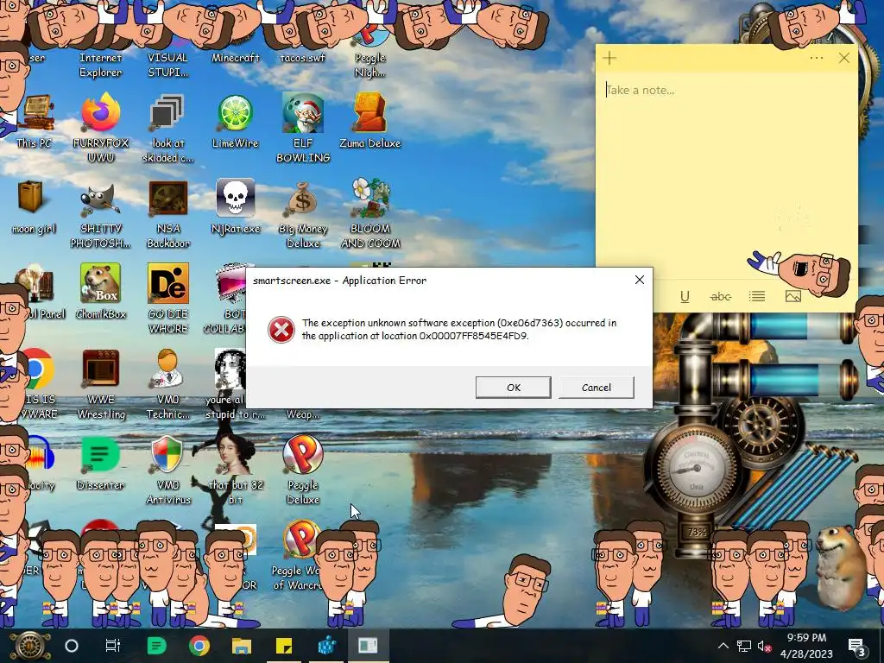Open the ChomikBox desktop icon
Viewport: 884px width, 663px height.
click(x=100, y=292)
